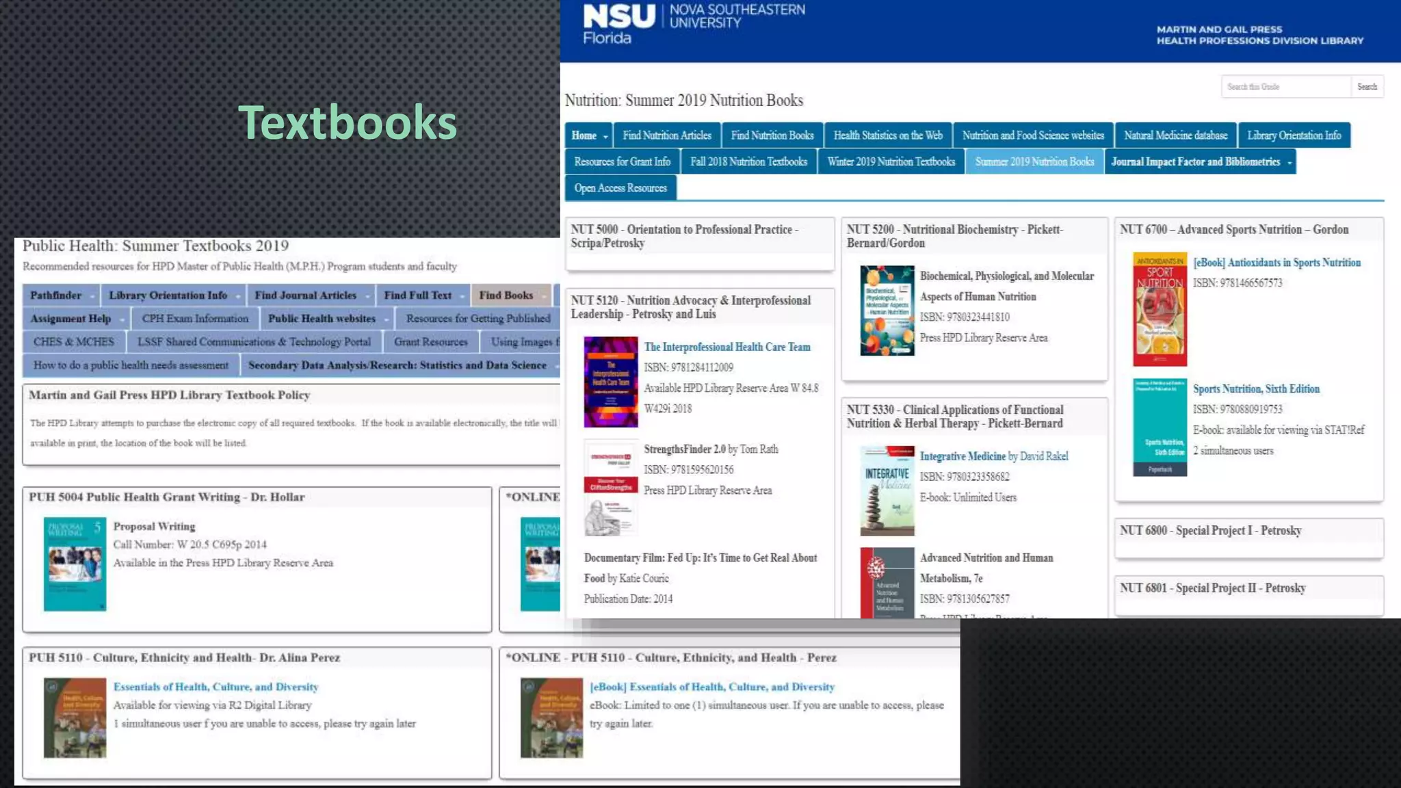Open the Natural Medicine database tab
Screen dimensions: 1401x788
pos(1175,135)
